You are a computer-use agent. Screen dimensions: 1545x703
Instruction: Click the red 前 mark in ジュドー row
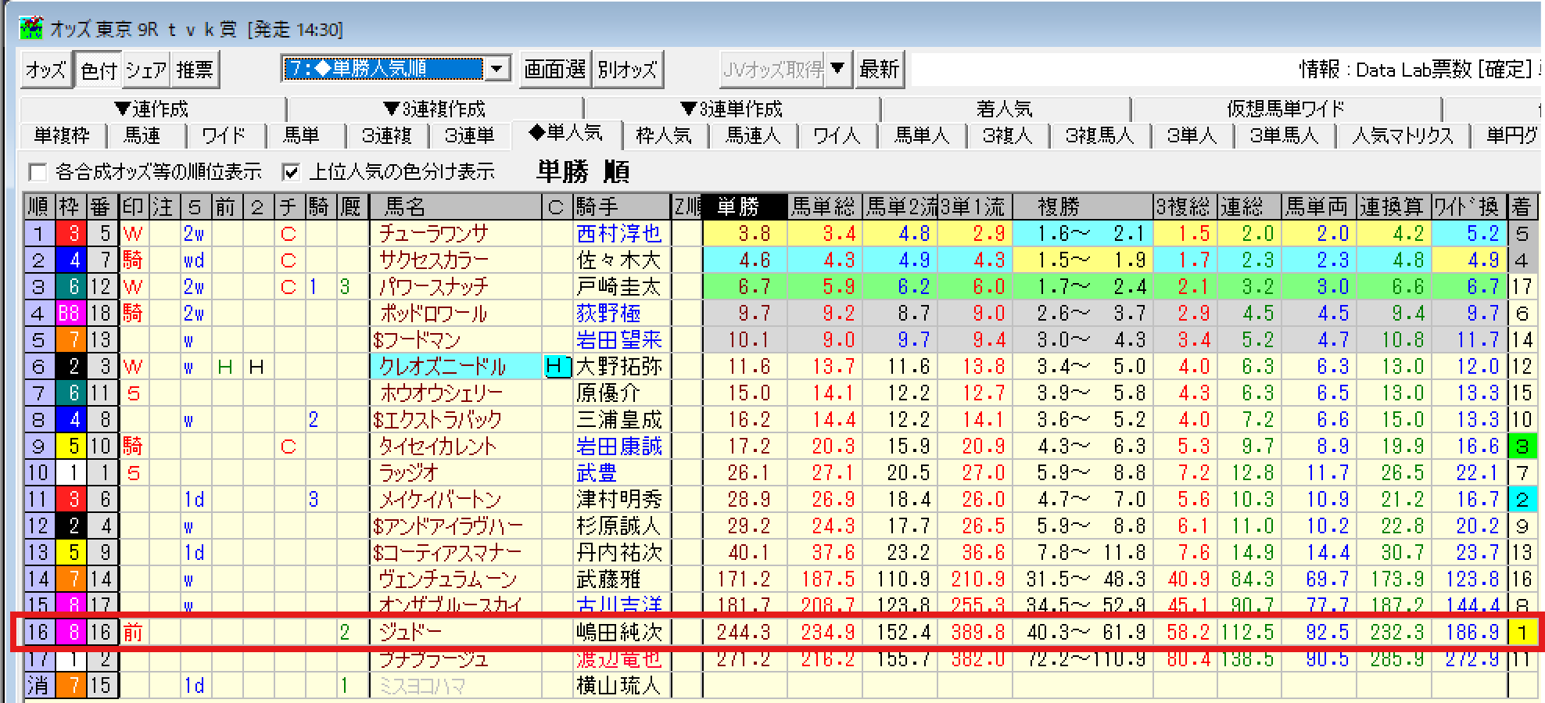pyautogui.click(x=133, y=632)
